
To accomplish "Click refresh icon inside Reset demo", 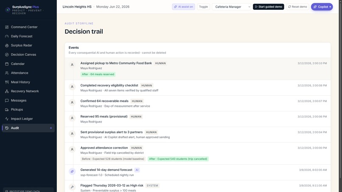I will click(289, 7).
